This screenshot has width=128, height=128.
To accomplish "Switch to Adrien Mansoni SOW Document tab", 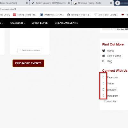I will click(x=51, y=3).
